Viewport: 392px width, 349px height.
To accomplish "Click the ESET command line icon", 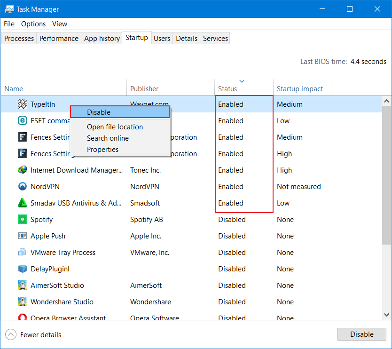I will tap(23, 120).
